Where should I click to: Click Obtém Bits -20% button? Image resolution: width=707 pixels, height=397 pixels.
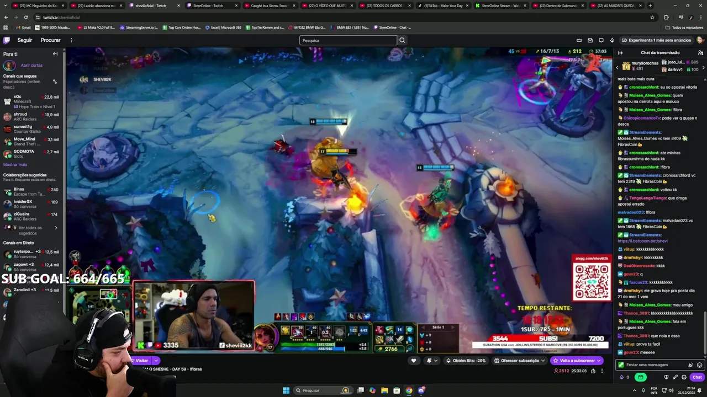tap(466, 361)
